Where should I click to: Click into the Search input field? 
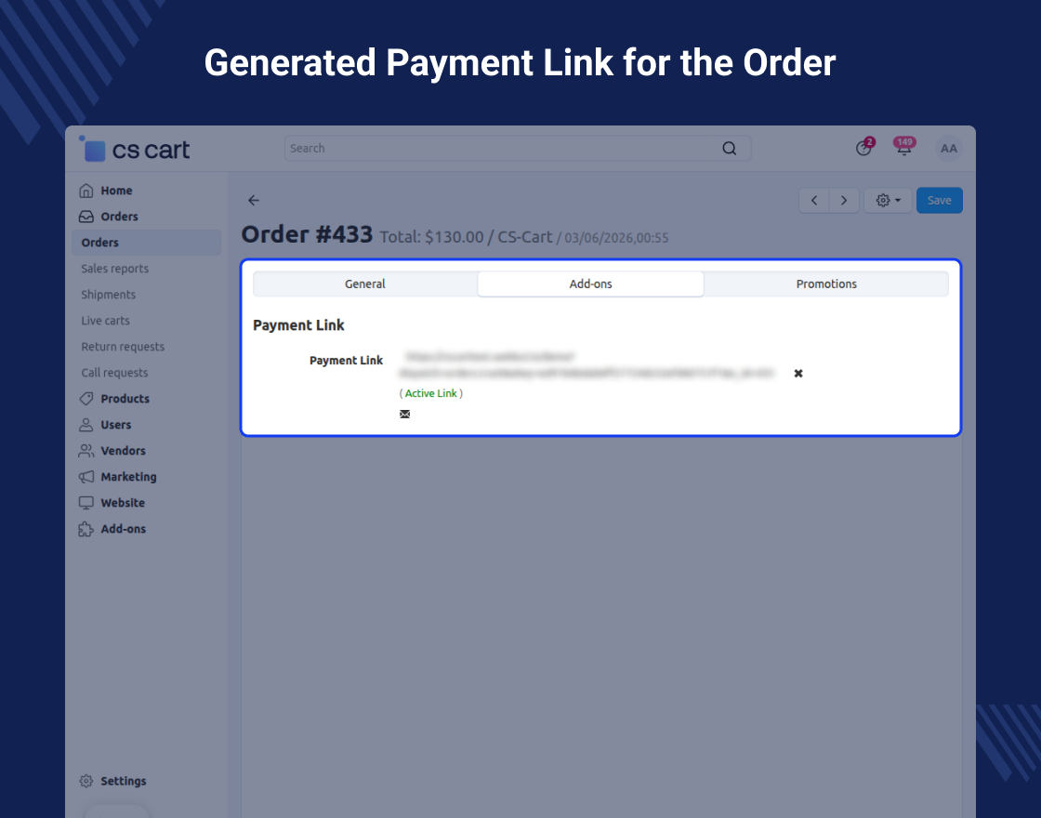[502, 149]
